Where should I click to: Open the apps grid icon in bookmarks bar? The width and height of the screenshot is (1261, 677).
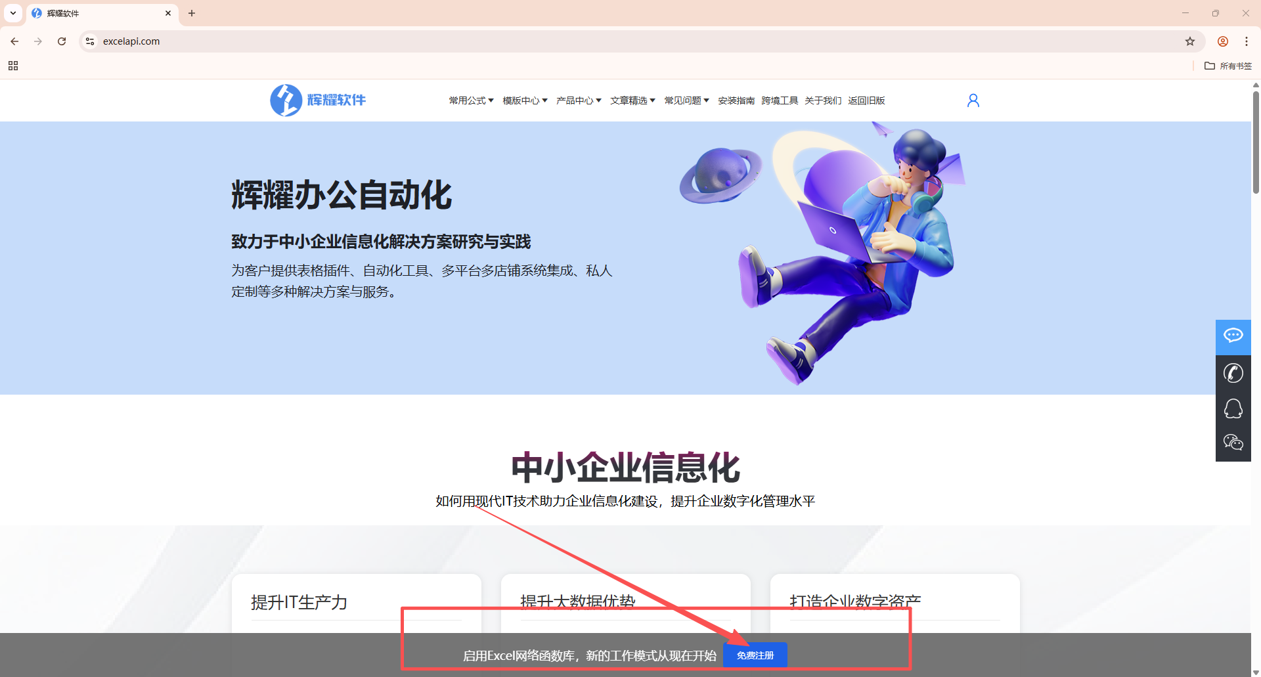(13, 66)
